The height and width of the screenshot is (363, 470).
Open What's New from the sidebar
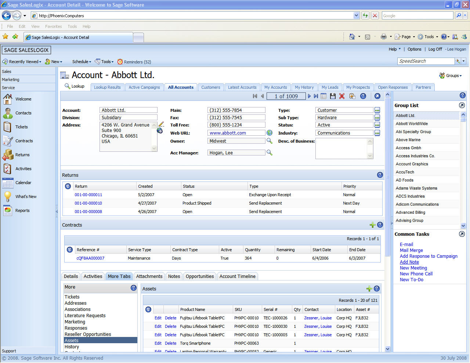point(20,197)
